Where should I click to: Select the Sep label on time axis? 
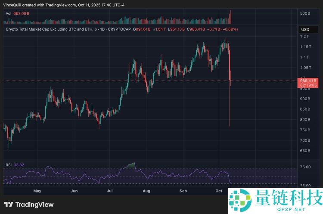point(183,190)
